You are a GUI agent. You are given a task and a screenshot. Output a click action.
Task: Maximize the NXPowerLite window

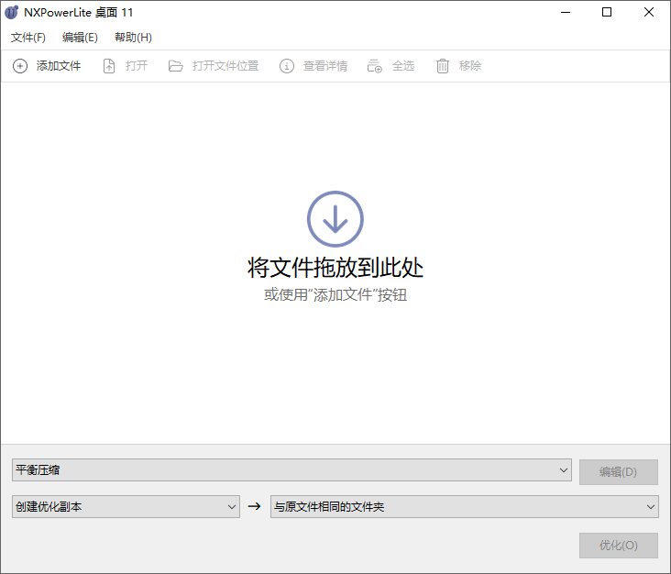(x=607, y=13)
